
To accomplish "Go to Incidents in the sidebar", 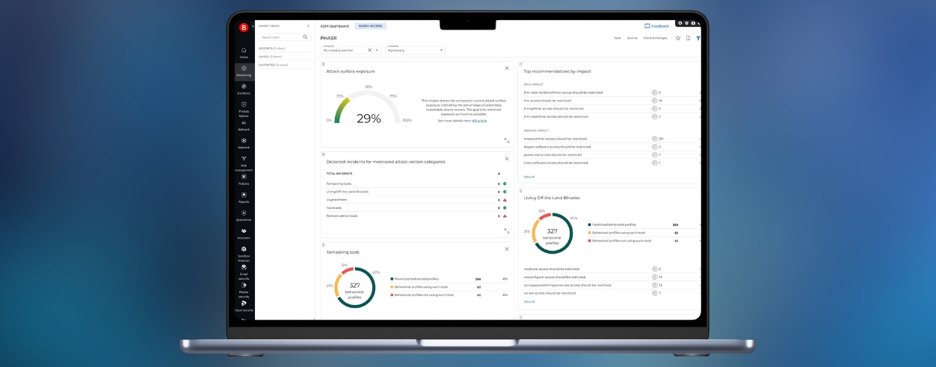I will (x=244, y=87).
